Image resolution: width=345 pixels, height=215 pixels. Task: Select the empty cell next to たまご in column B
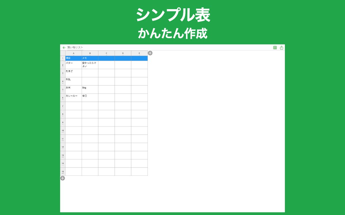coord(90,73)
